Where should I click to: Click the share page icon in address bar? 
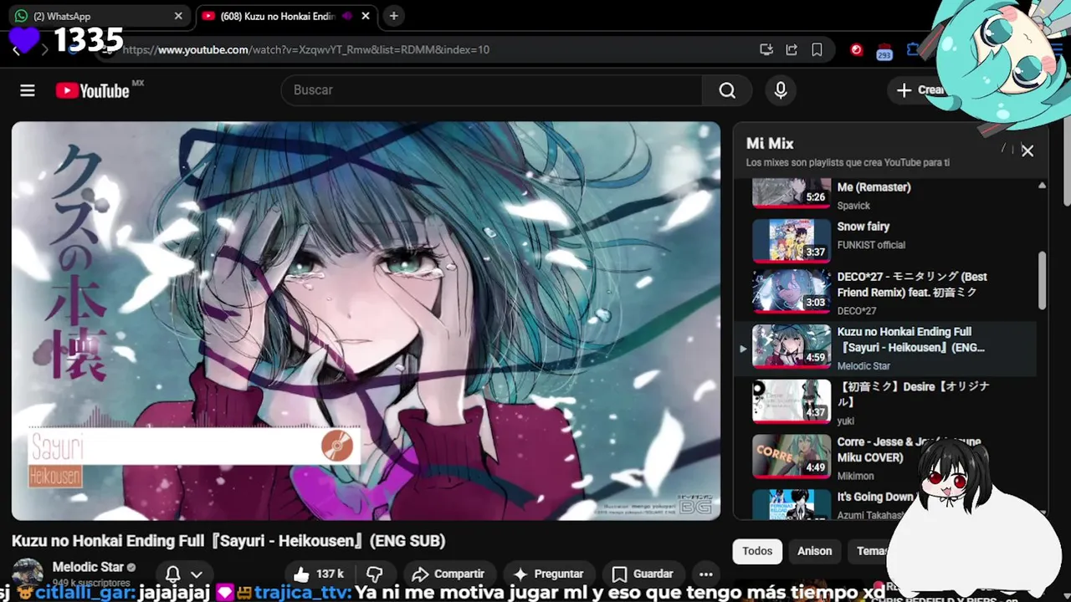792,49
